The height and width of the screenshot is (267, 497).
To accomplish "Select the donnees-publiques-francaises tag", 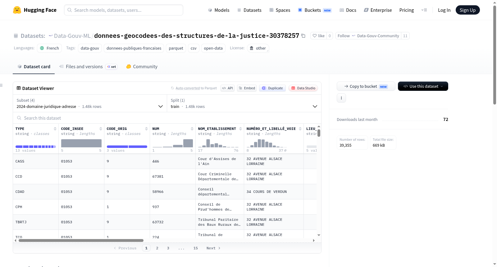I will pyautogui.click(x=134, y=48).
